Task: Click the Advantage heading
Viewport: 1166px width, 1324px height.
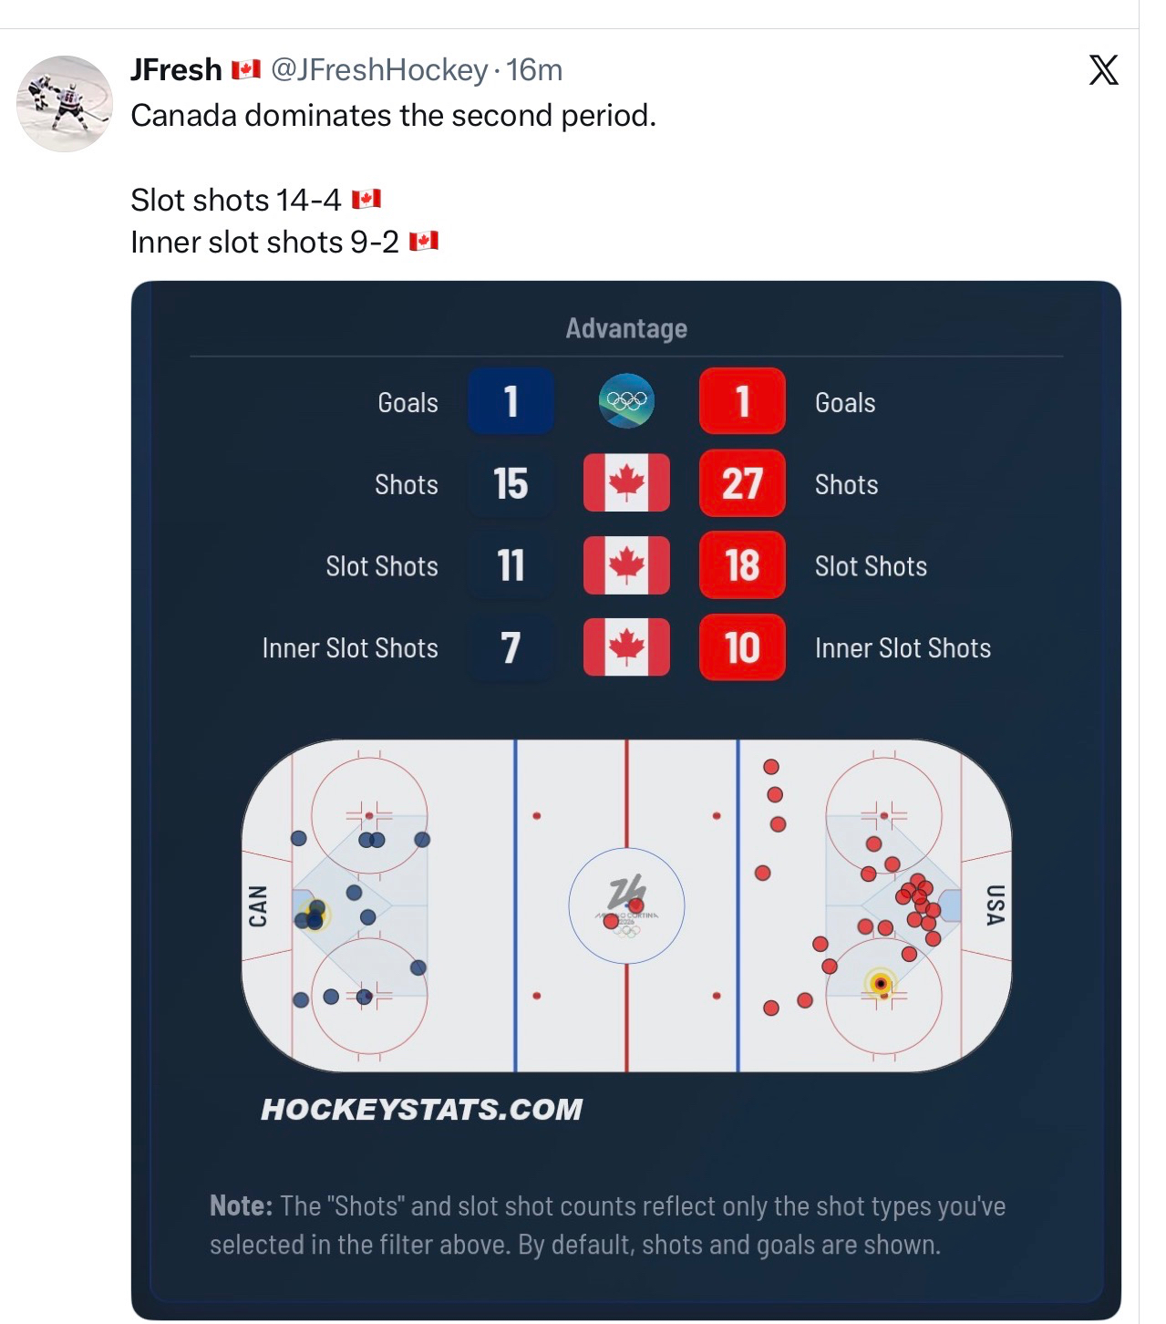Action: click(626, 328)
